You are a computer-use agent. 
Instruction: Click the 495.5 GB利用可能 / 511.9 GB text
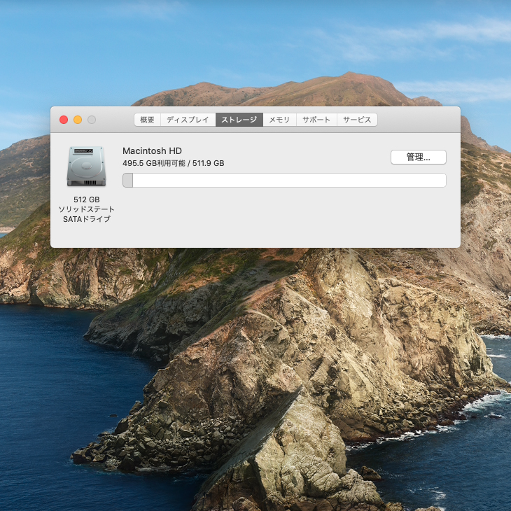(174, 163)
